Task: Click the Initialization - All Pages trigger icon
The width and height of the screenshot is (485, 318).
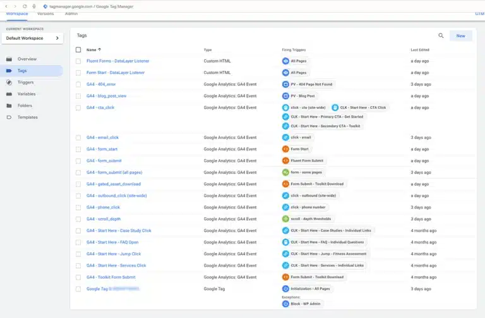Action: tap(285, 289)
